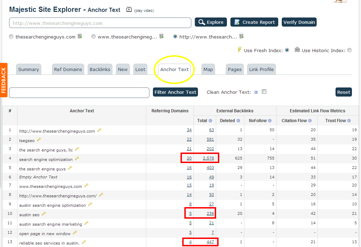Image resolution: width=361 pixels, height=247 pixels.
Task: Click the play video icon
Action: [x=129, y=9]
